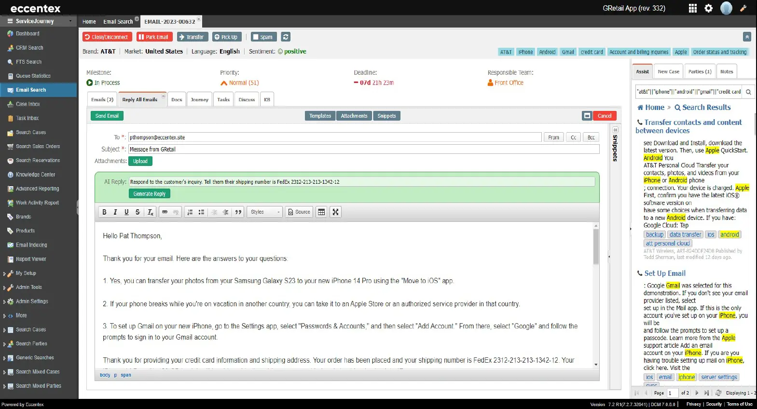
Task: Switch to the Journey tab
Action: coord(199,99)
